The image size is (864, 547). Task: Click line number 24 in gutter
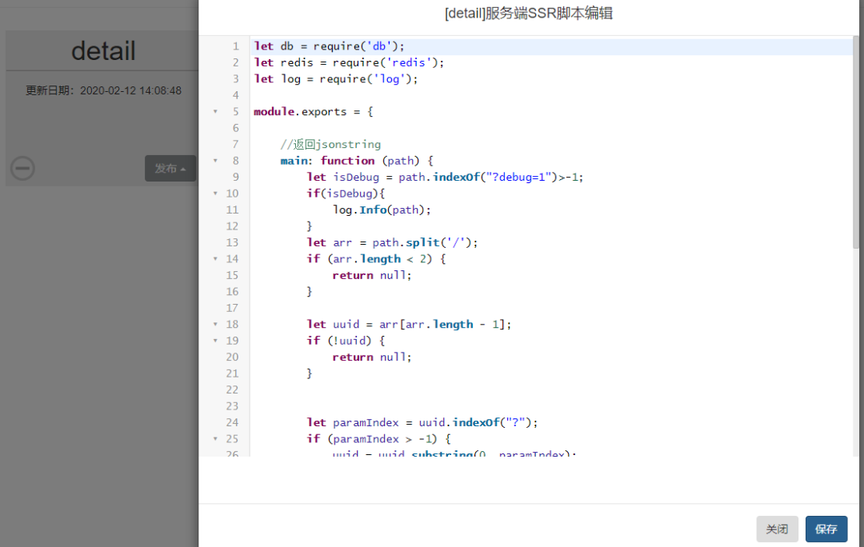232,422
